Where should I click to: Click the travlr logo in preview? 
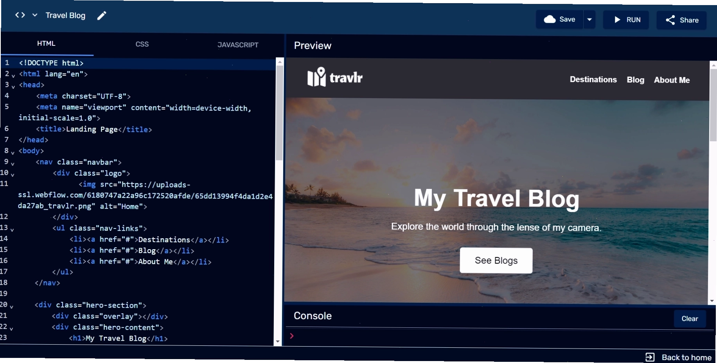click(335, 77)
